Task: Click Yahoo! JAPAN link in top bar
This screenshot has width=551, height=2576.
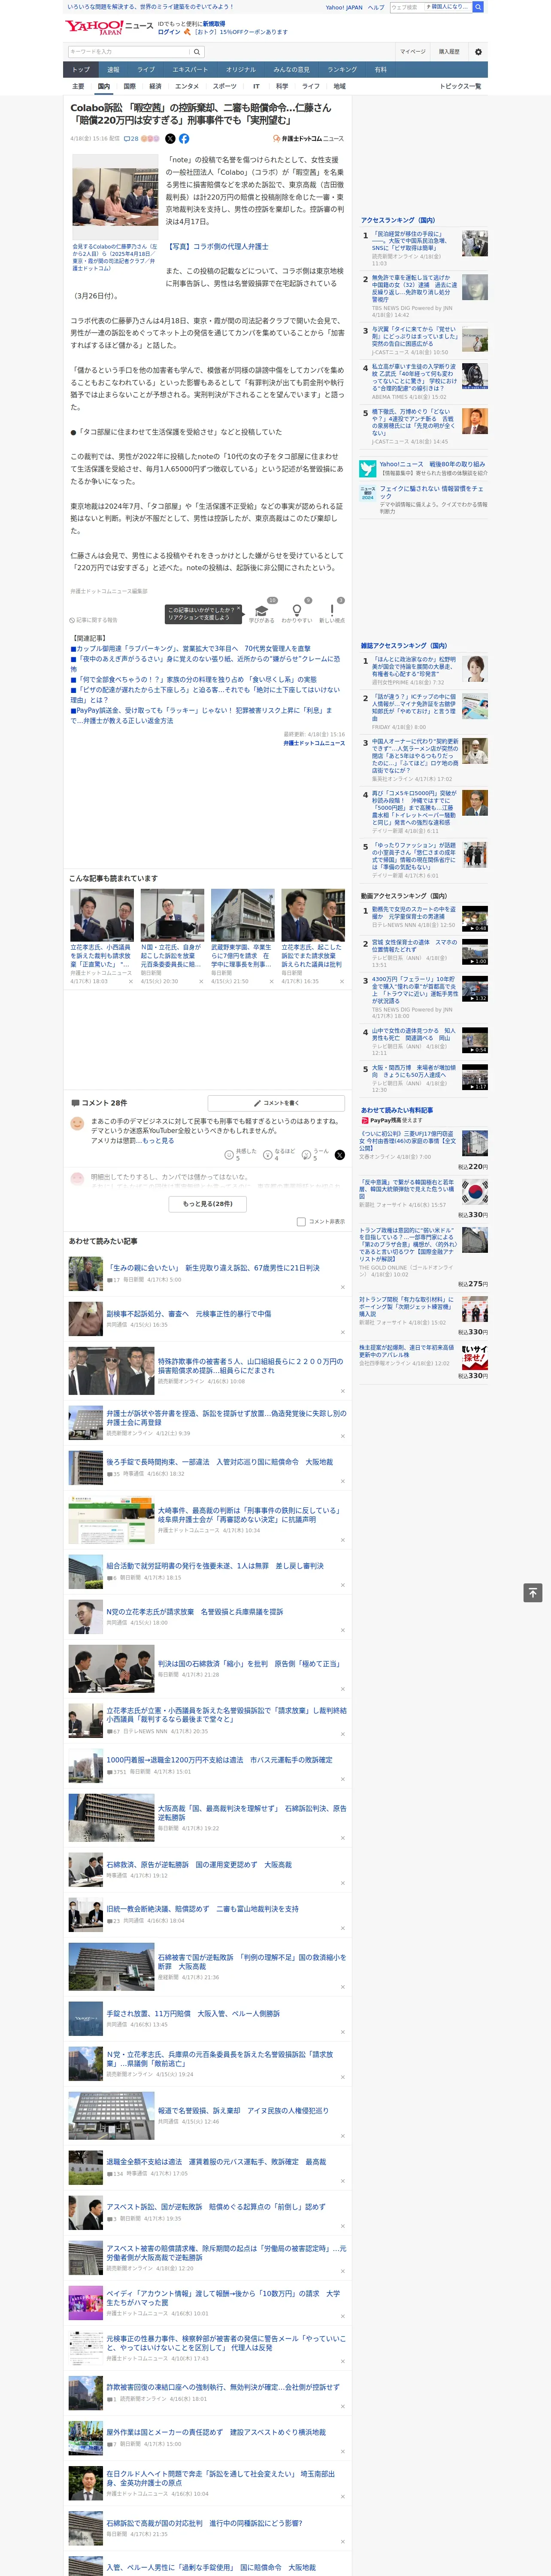Action: (x=344, y=7)
